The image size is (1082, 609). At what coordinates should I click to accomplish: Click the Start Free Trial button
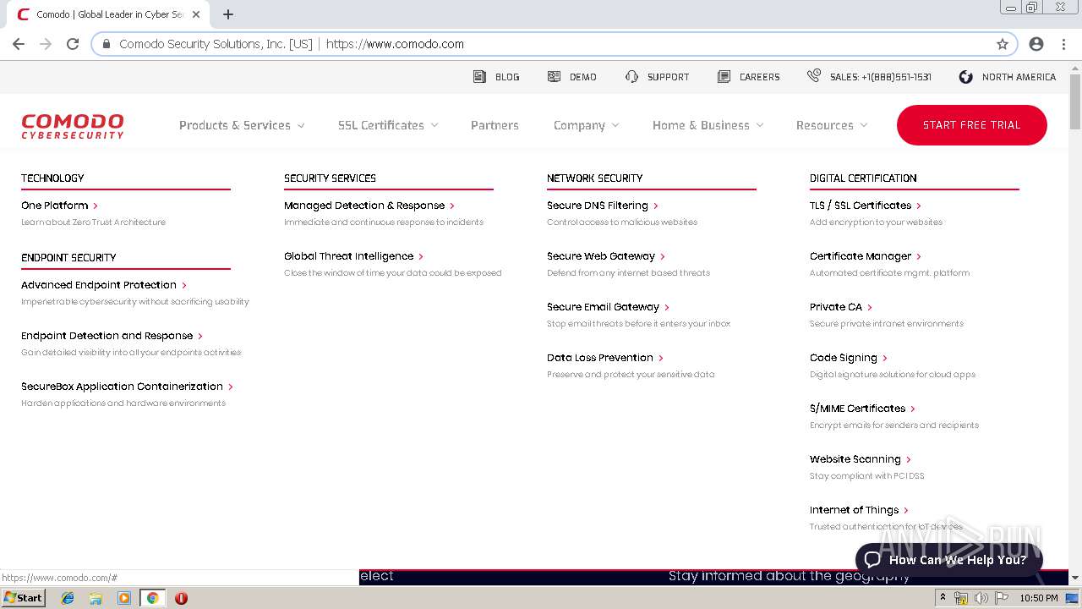click(x=972, y=125)
